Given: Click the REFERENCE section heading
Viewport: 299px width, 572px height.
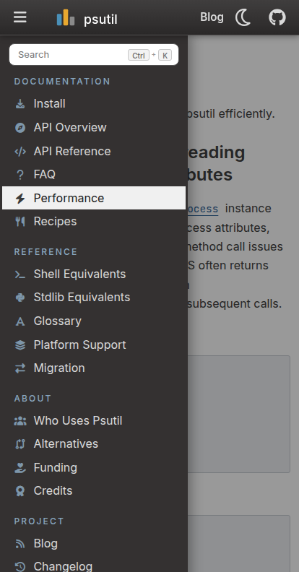Looking at the screenshot, I should [x=45, y=252].
